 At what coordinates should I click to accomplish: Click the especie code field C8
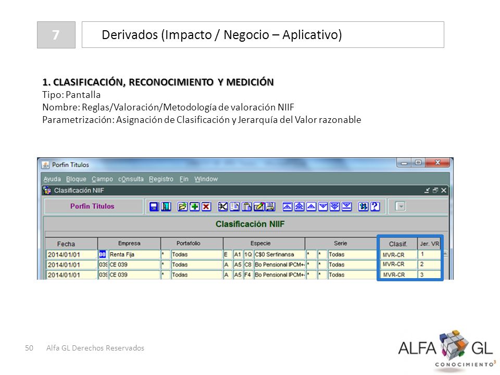(x=248, y=265)
